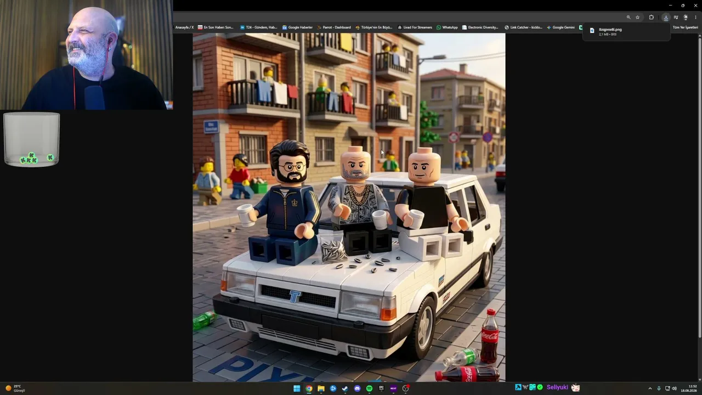This screenshot has height=395, width=702.
Task: Open the En Son Haber bookmark
Action: tap(216, 27)
